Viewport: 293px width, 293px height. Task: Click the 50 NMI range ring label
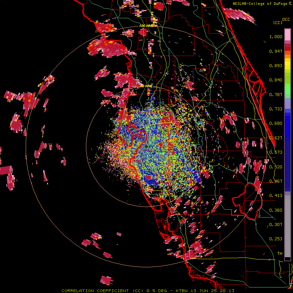(x=146, y=86)
